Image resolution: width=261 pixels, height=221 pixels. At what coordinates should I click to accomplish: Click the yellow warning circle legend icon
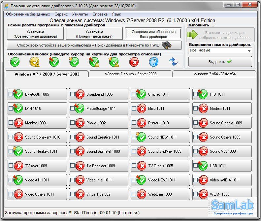tap(35, 62)
